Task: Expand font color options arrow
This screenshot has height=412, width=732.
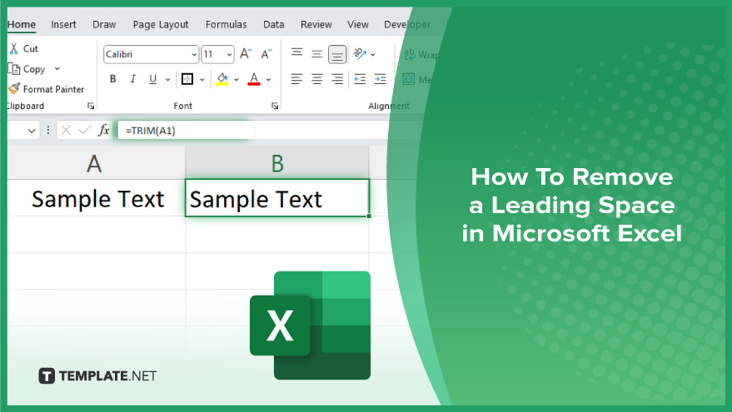Action: 268,79
